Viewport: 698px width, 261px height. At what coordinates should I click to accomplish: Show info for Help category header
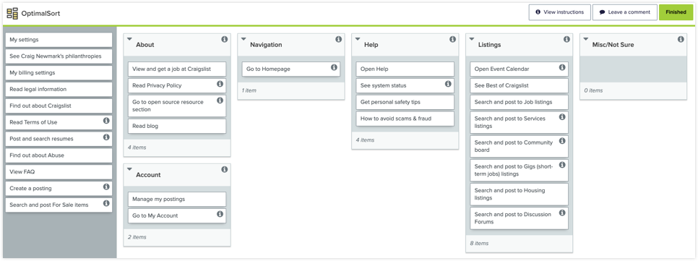(452, 40)
